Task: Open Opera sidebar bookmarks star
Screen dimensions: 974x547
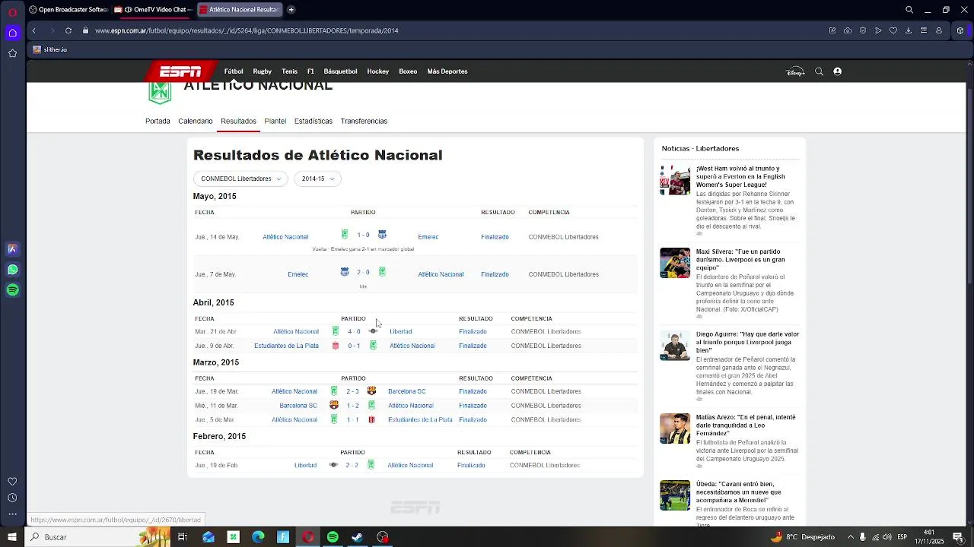Action: click(12, 53)
